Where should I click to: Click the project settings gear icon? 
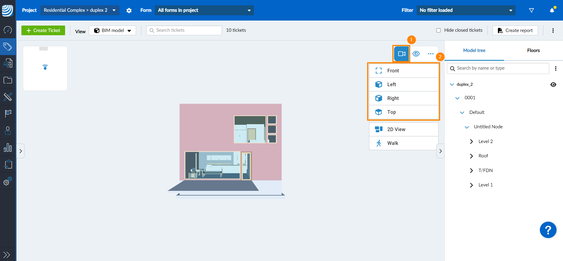pos(129,11)
